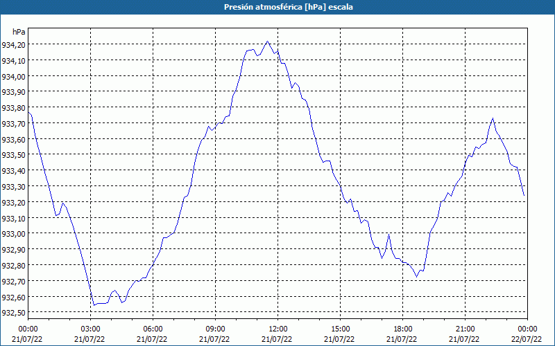Select the 934,00 axis value
Screen dimensions: 555x346
point(13,76)
